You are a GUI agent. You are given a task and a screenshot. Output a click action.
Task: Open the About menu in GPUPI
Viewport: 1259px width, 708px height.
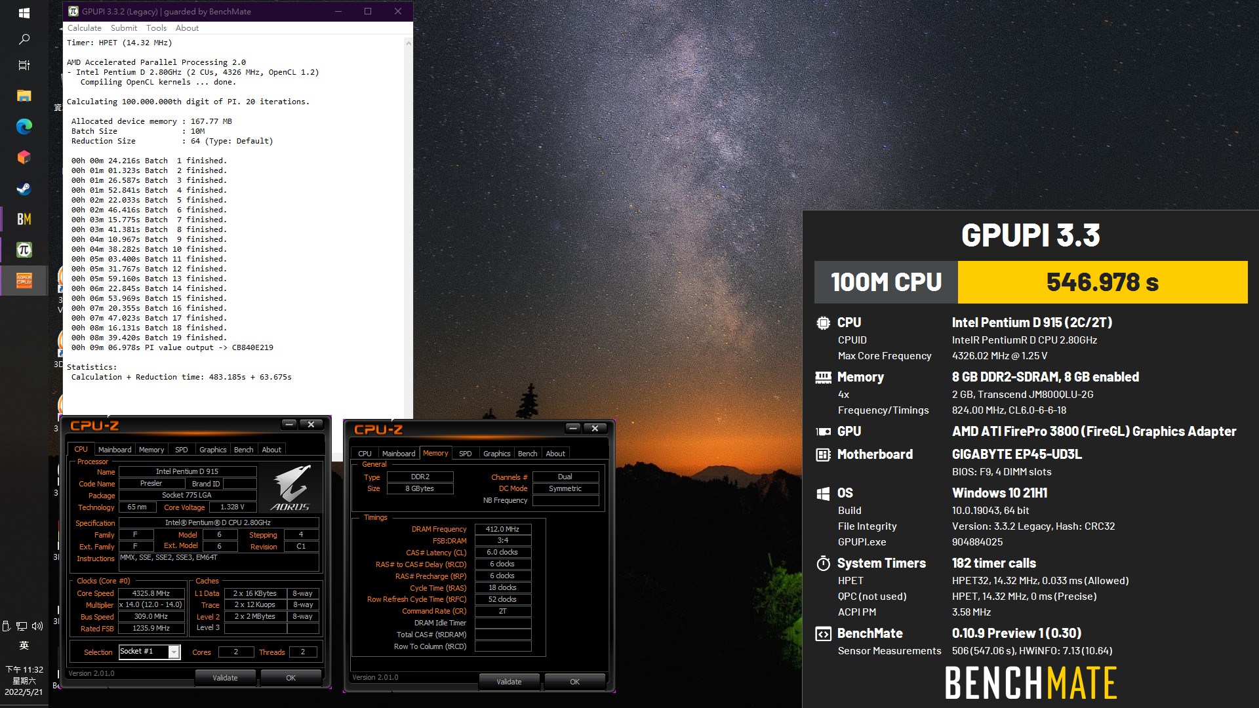click(187, 28)
